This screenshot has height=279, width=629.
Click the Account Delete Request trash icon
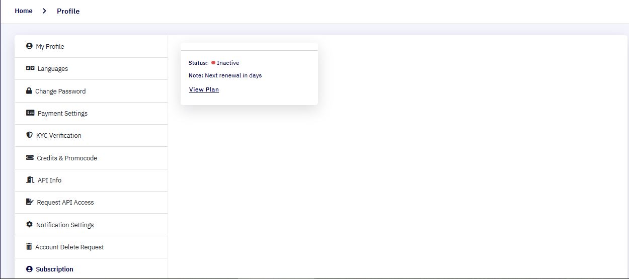tap(29, 247)
